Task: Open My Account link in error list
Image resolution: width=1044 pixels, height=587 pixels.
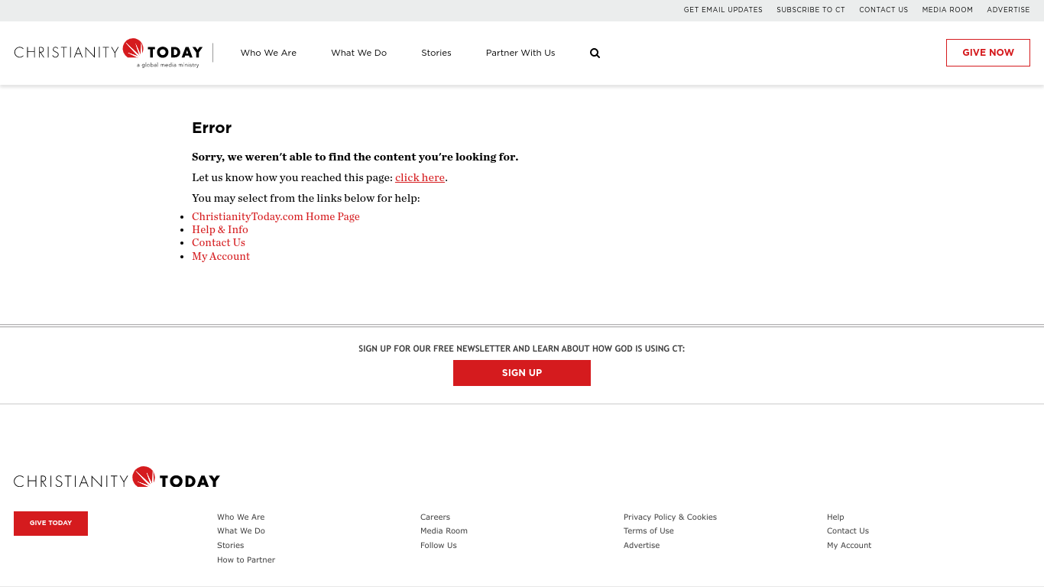Action: [220, 257]
